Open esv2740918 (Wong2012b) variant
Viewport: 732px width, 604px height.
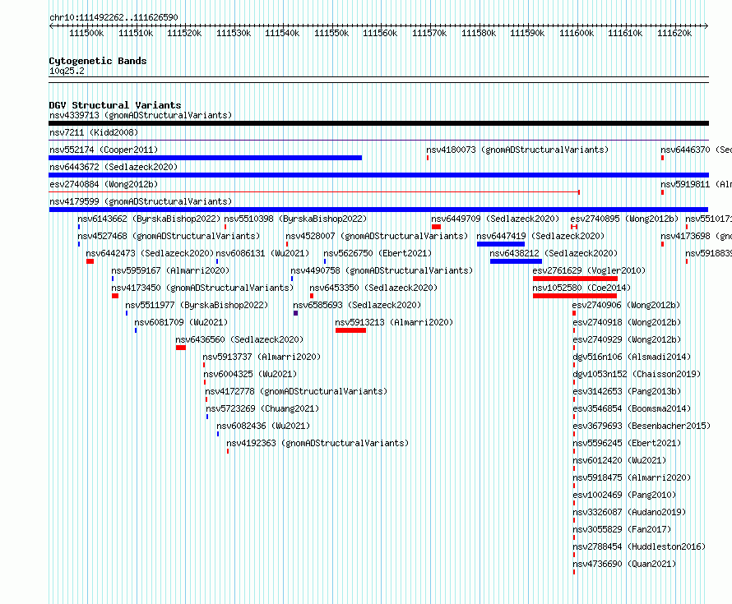pyautogui.click(x=627, y=322)
